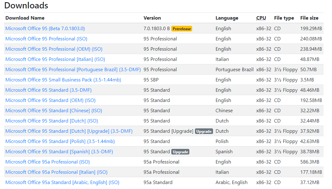The image size is (332, 189).
Task: Select version text 7.0.1803.0 B
Action: pos(157,29)
